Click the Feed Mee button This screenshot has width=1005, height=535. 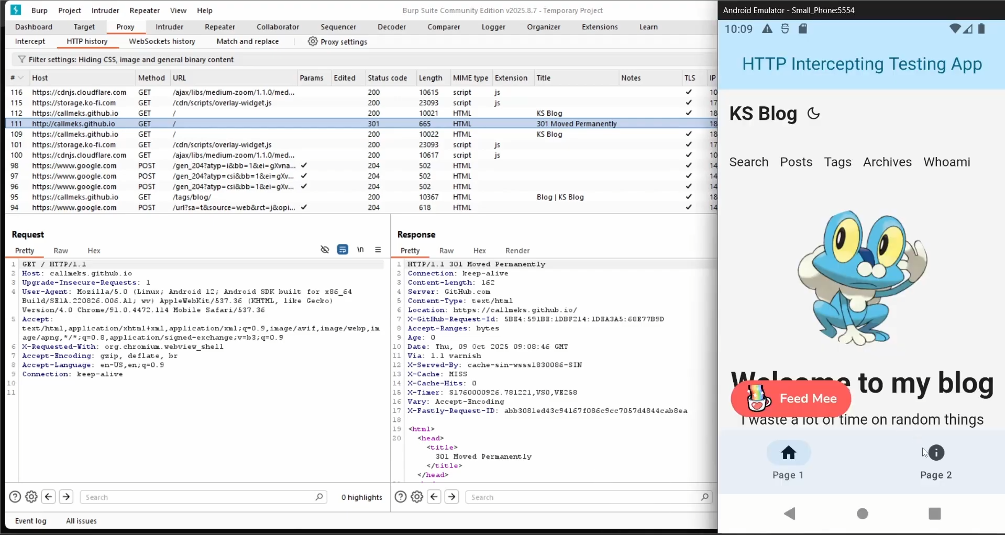791,399
